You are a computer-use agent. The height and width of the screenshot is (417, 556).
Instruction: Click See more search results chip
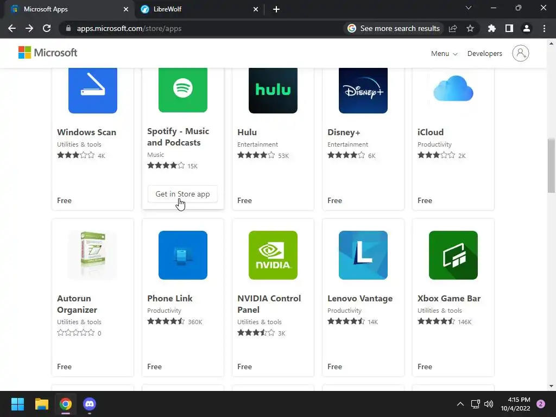(394, 28)
